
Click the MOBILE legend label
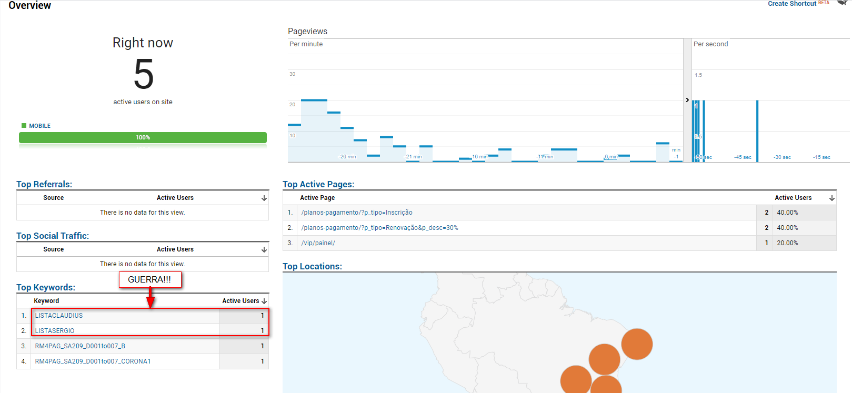click(x=40, y=126)
